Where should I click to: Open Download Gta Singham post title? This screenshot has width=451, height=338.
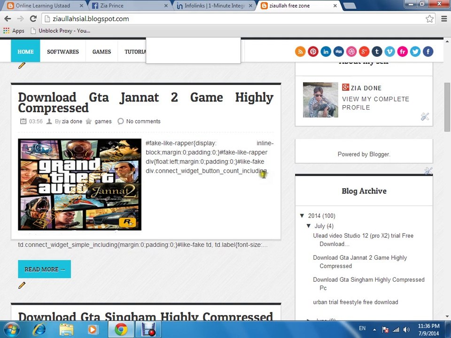click(145, 316)
